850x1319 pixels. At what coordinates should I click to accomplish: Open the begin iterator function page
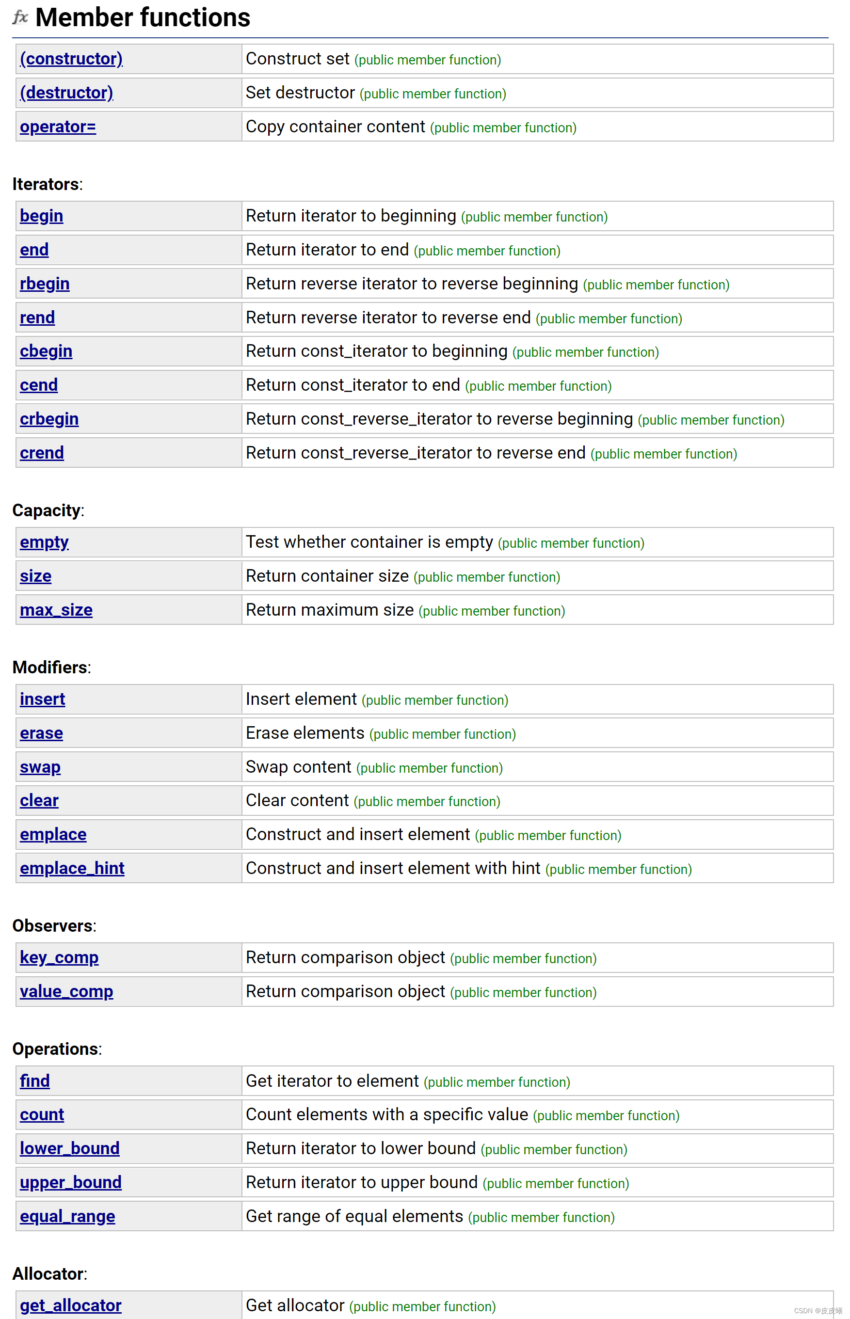click(41, 216)
